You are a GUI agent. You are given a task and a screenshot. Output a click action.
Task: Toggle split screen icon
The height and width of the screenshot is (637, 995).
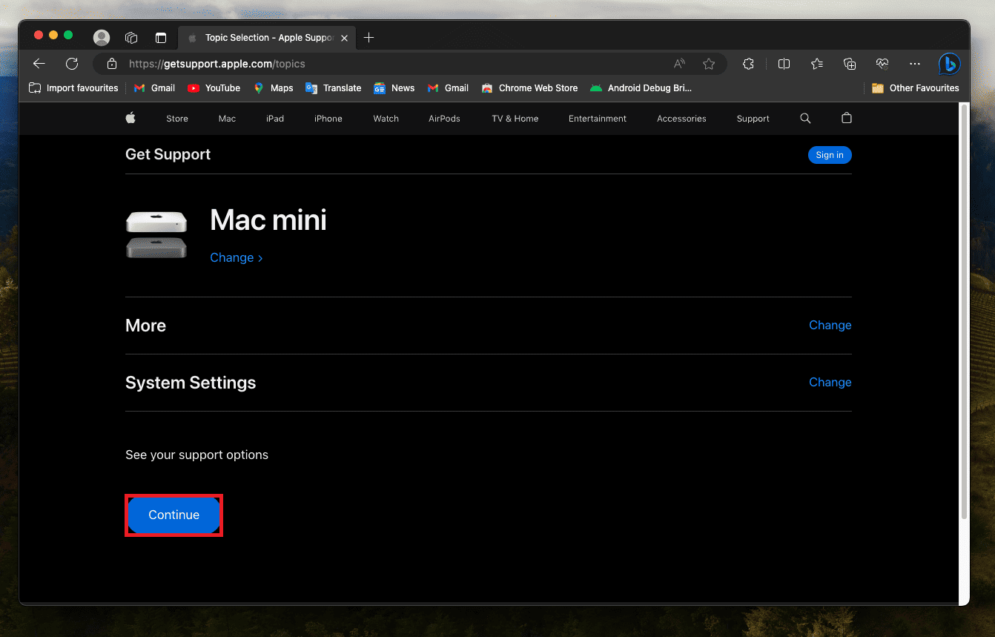pyautogui.click(x=784, y=64)
